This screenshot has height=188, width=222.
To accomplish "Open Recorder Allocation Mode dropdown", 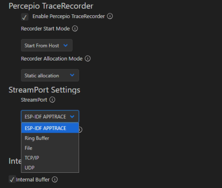I will click(50, 75).
